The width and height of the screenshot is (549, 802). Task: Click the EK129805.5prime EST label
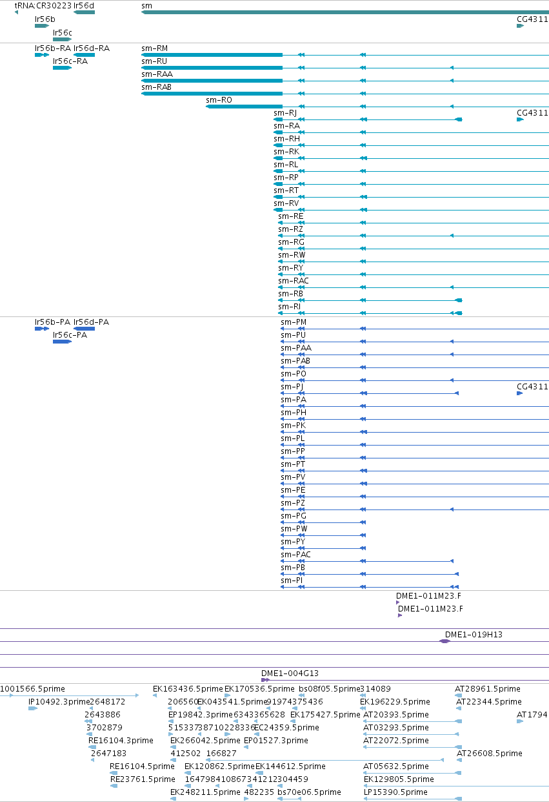399,779
